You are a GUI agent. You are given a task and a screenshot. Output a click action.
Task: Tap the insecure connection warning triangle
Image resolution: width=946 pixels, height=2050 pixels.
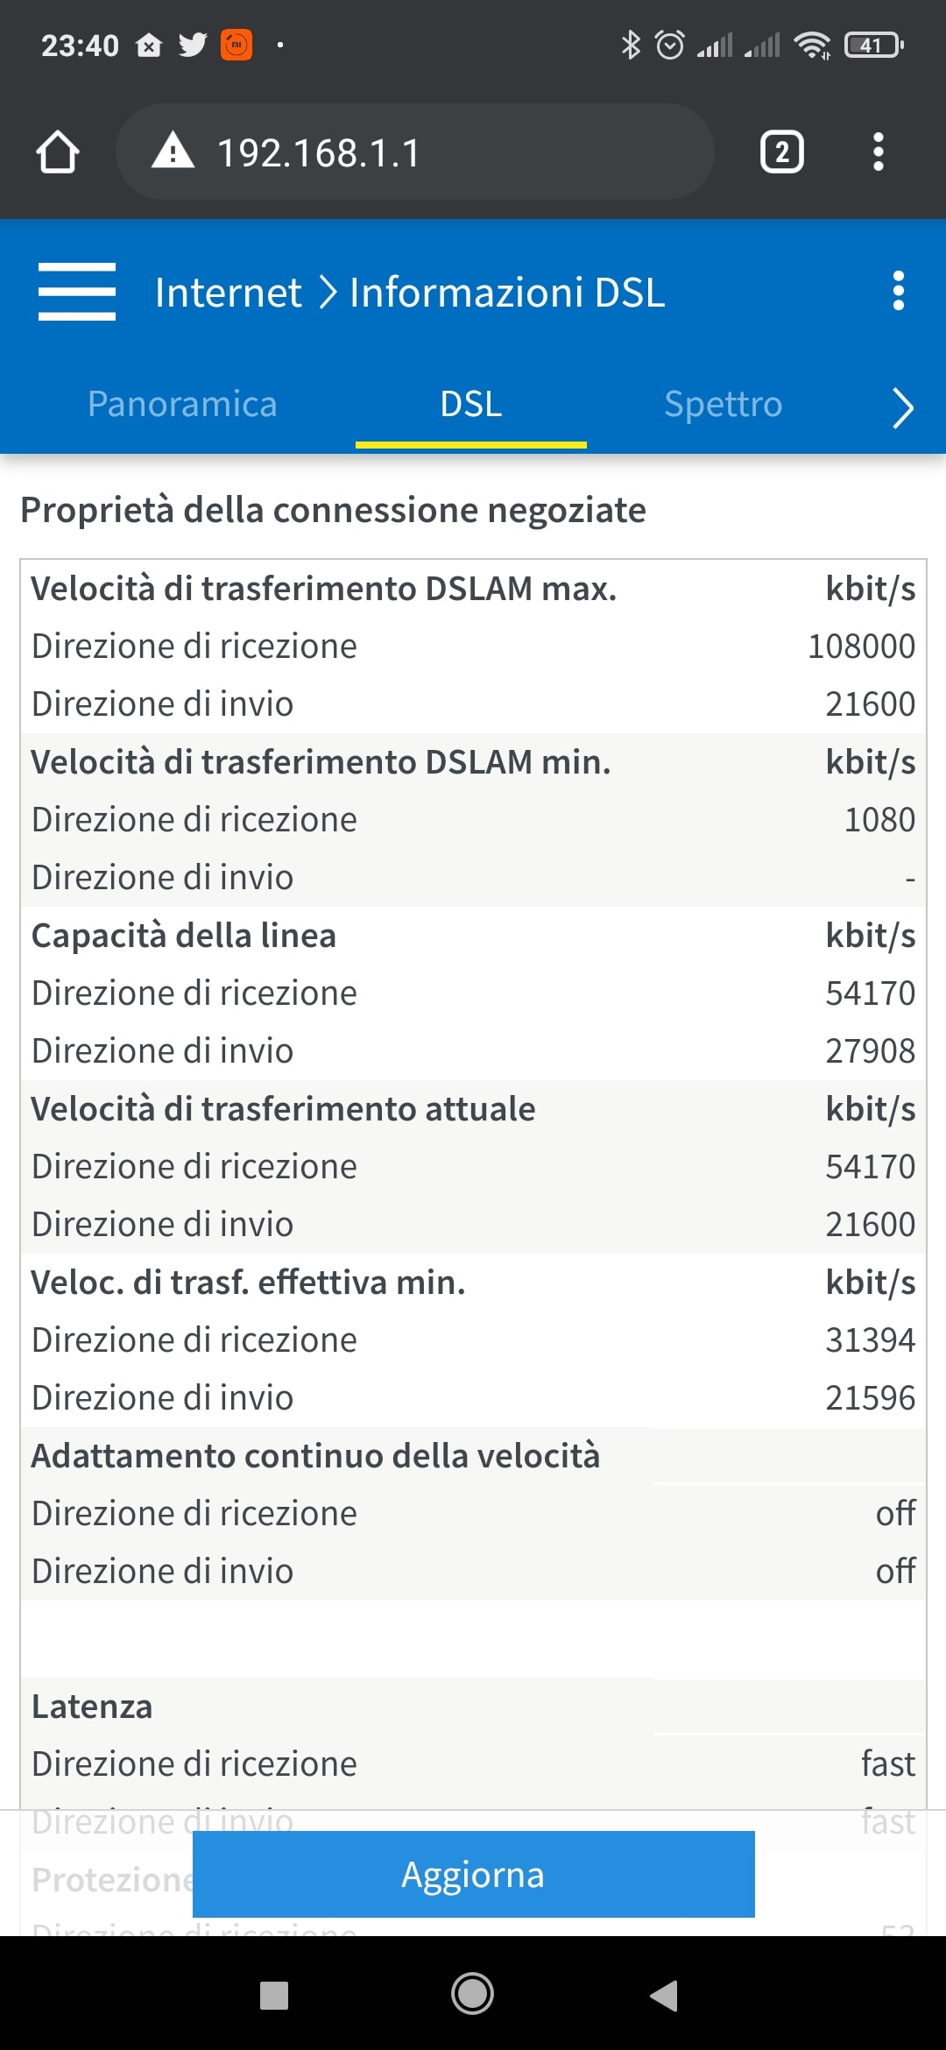pyautogui.click(x=173, y=151)
